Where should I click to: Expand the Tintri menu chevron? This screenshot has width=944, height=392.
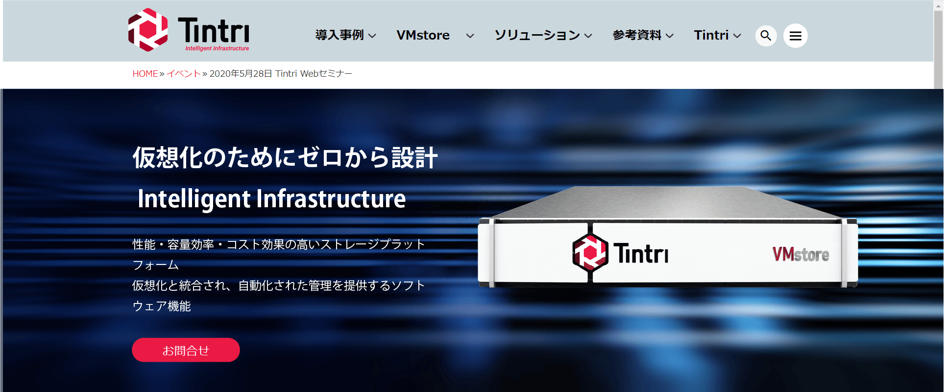point(737,36)
